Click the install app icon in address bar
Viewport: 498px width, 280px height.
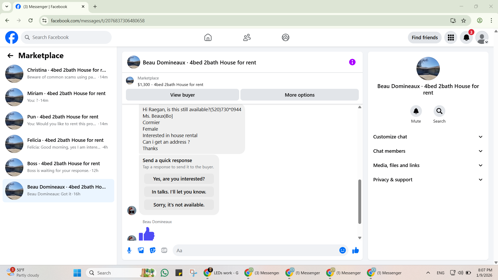453,21
